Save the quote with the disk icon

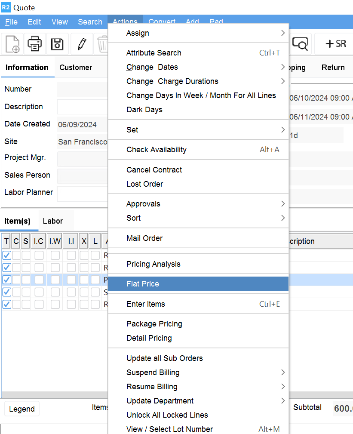(57, 43)
